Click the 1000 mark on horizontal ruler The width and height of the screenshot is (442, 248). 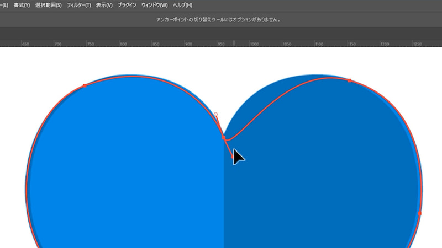pos(254,44)
